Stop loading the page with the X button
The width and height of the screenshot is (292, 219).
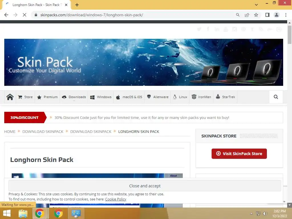[x=25, y=15]
